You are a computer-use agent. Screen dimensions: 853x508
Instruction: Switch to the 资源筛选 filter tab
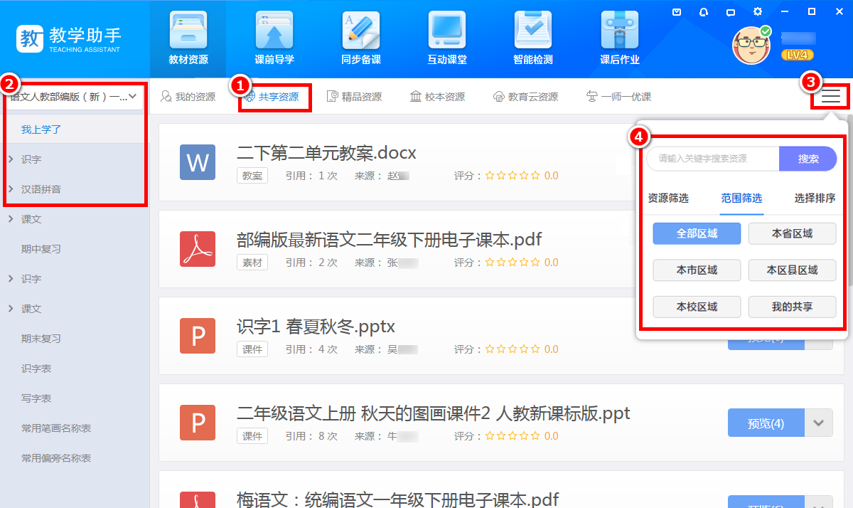(668, 199)
